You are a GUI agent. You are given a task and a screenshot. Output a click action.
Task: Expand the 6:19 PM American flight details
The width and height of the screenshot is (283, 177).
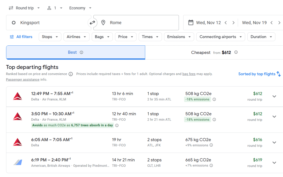coord(274,163)
